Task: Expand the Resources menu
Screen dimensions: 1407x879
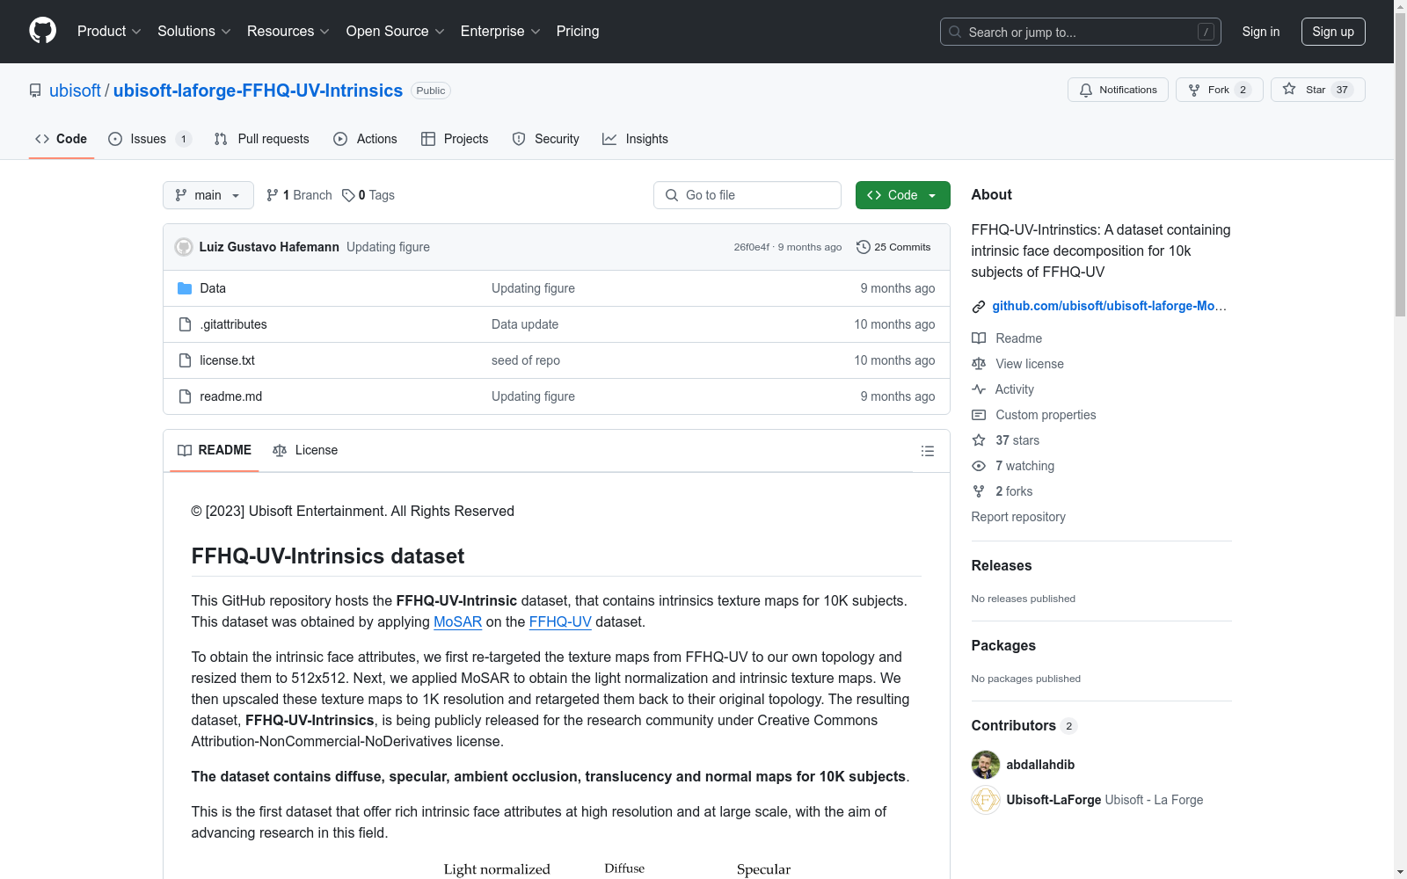Action: (x=288, y=31)
